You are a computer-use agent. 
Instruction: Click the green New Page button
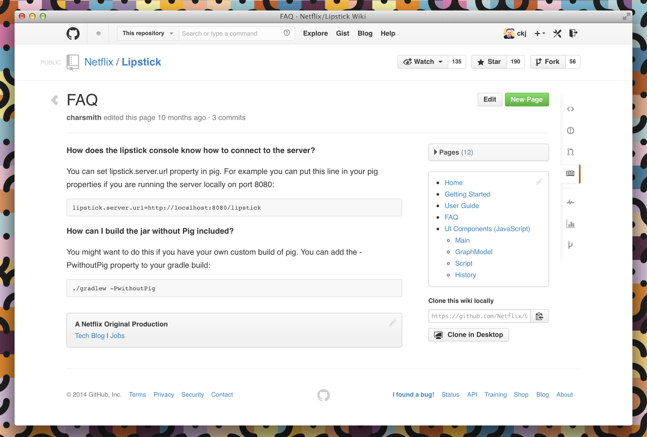click(527, 99)
